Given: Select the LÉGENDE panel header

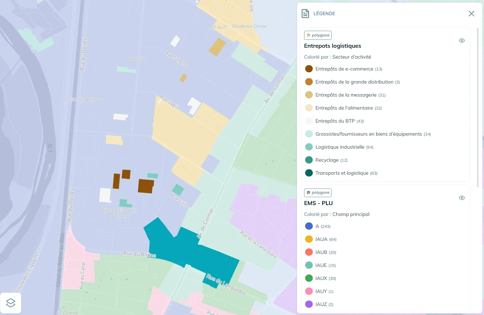Looking at the screenshot, I should coord(324,13).
